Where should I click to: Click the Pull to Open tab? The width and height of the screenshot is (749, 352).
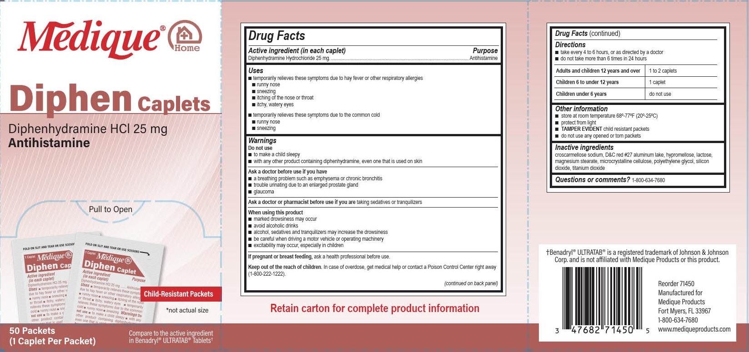[x=111, y=209]
